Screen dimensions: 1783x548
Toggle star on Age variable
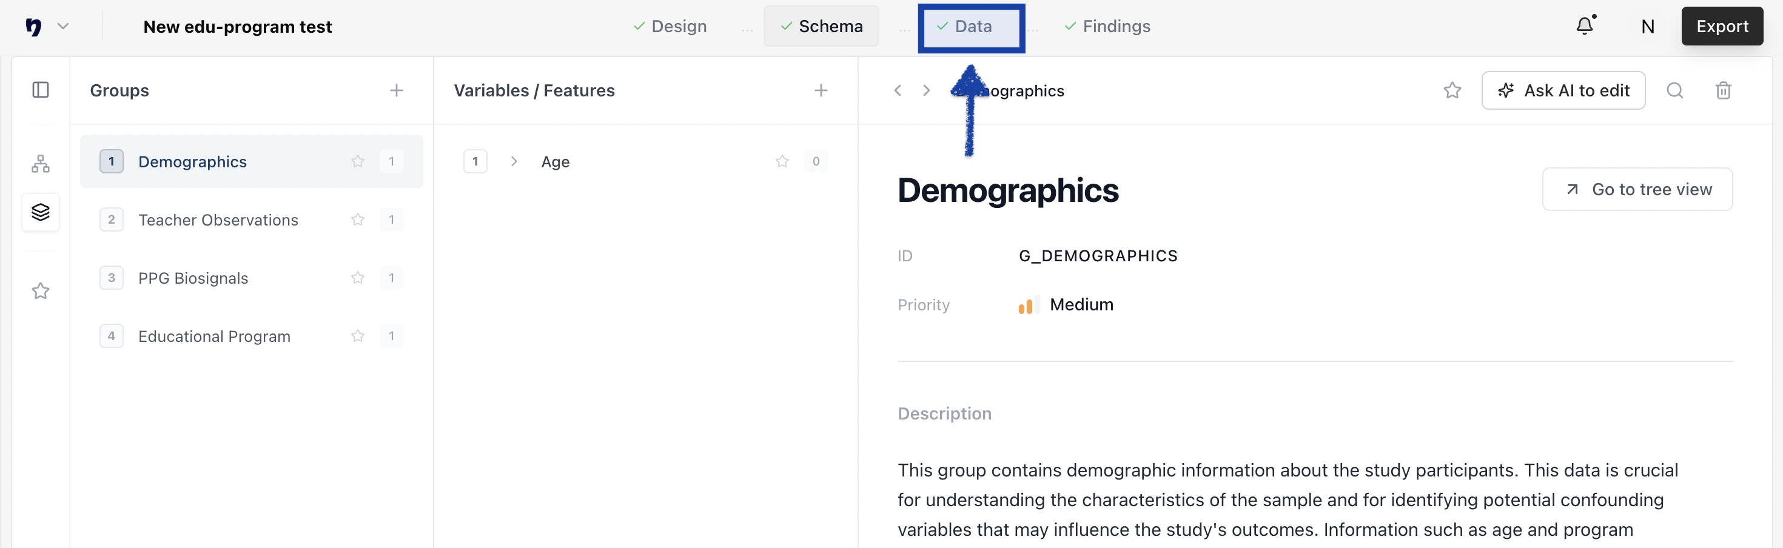782,162
